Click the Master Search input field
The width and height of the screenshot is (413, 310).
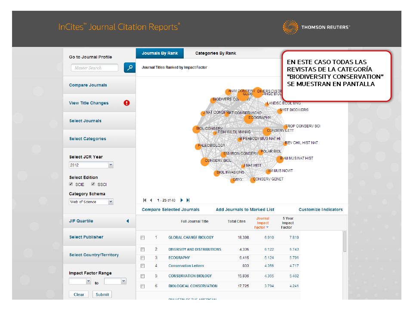pyautogui.click(x=95, y=68)
